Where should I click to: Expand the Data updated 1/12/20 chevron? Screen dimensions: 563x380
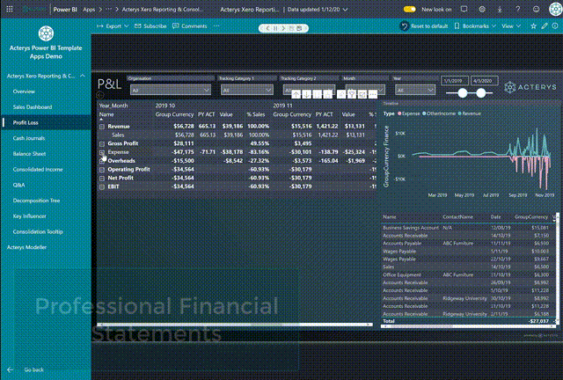click(x=345, y=10)
